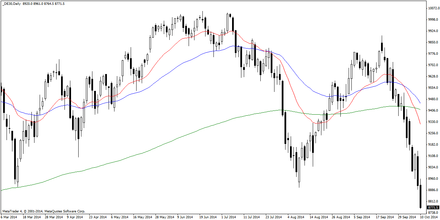Click the MetaTrader 4 copyright text
This screenshot has height=220, width=440.
click(43, 211)
